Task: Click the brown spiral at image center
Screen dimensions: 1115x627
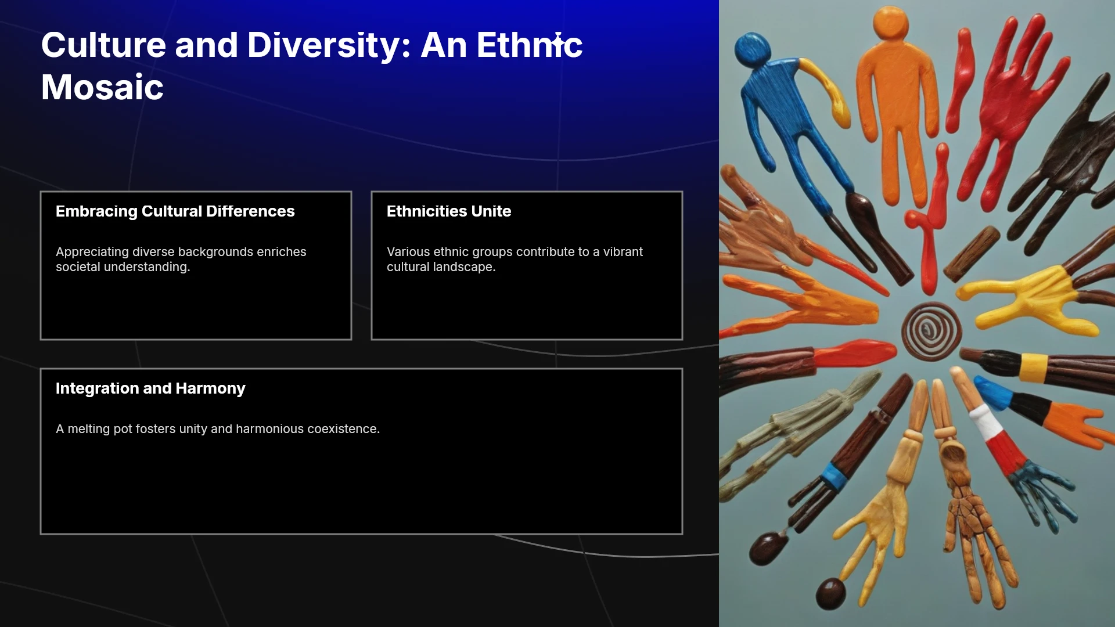Action: point(931,331)
